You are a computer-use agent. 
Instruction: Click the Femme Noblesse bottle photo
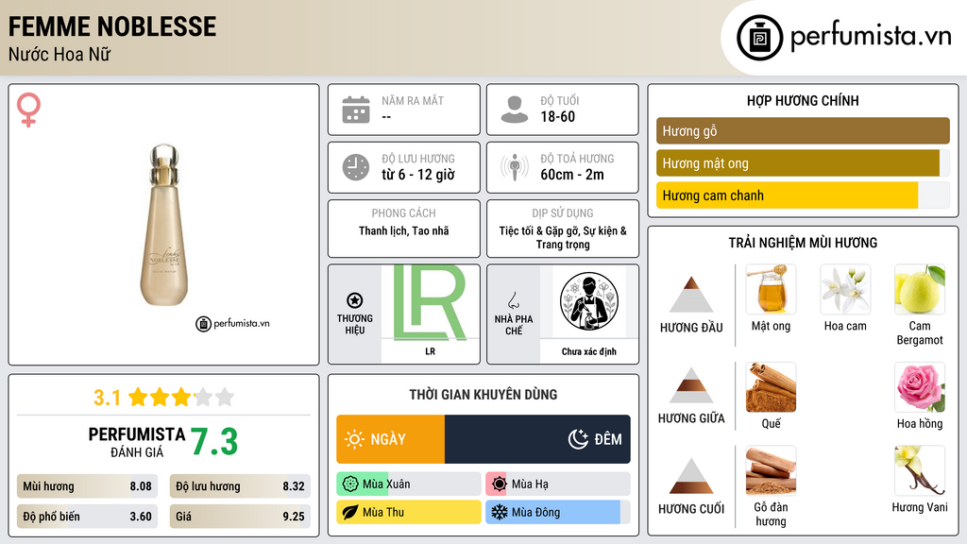point(164,225)
